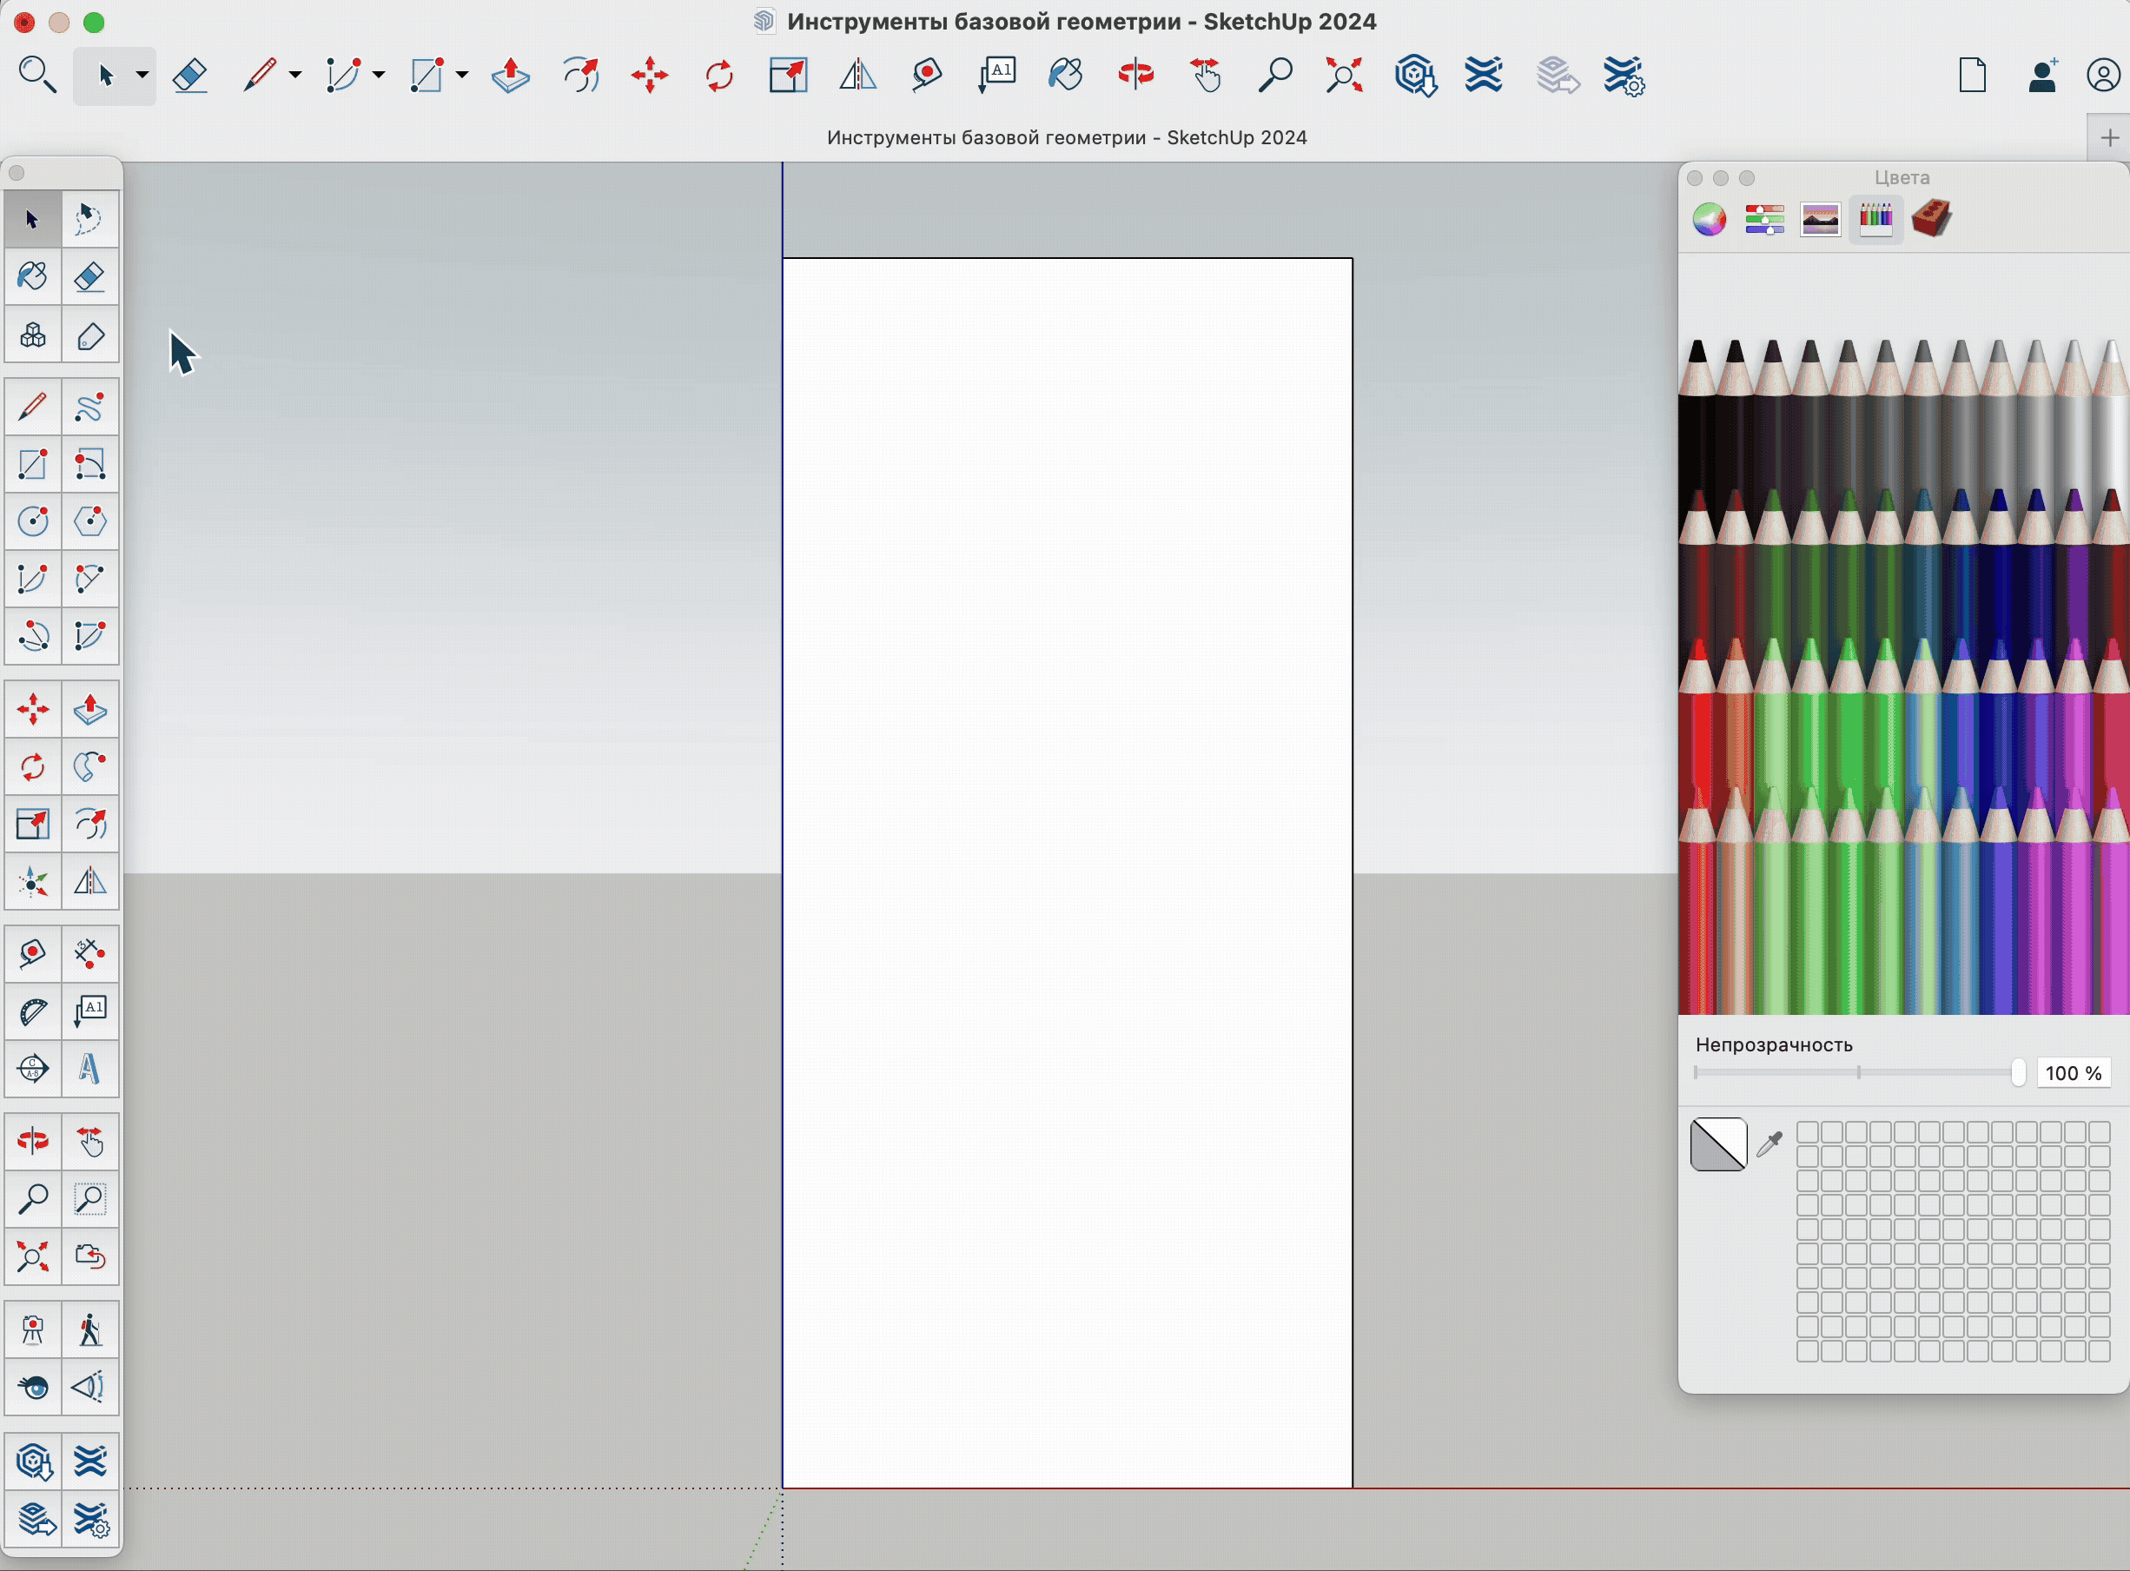2130x1571 pixels.
Task: Activate the Walk tool
Action: (x=90, y=1329)
